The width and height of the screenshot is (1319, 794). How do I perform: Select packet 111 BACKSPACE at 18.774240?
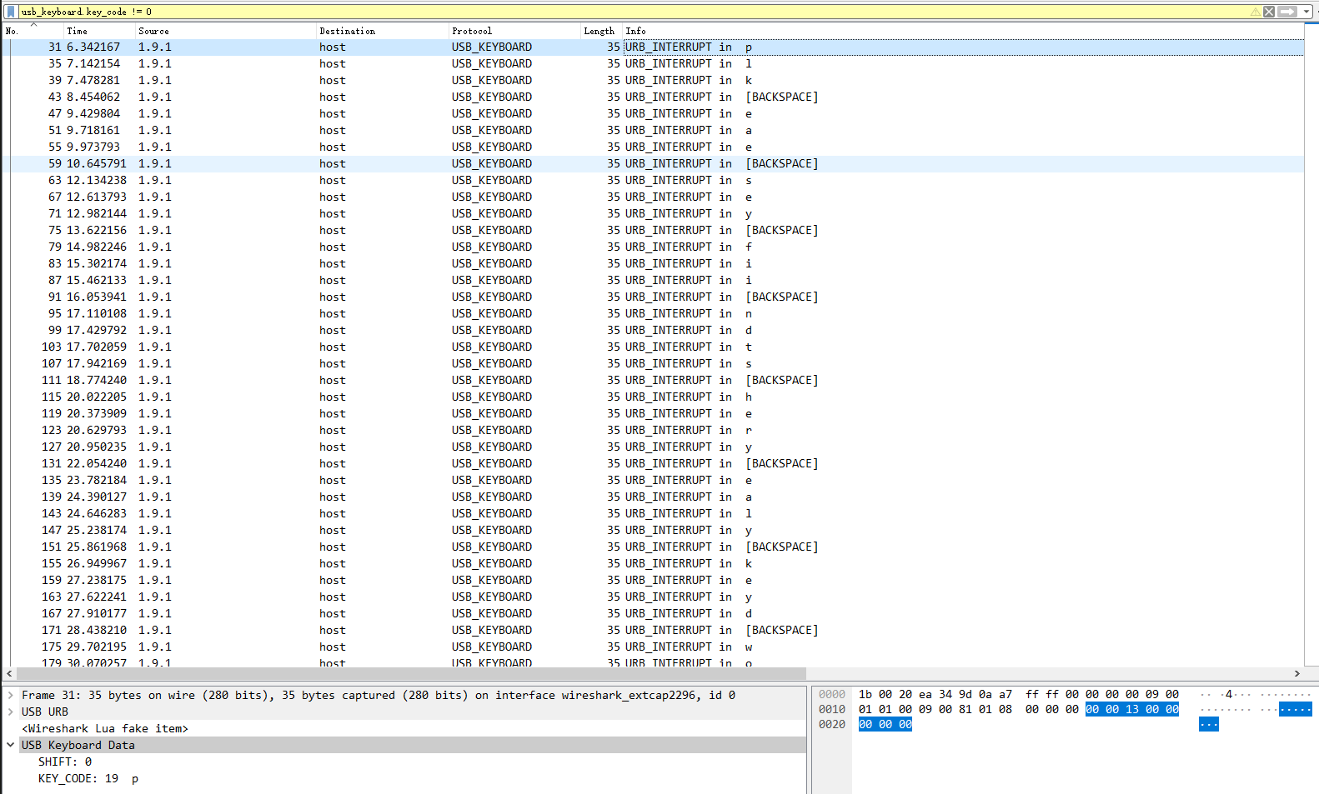(x=654, y=380)
